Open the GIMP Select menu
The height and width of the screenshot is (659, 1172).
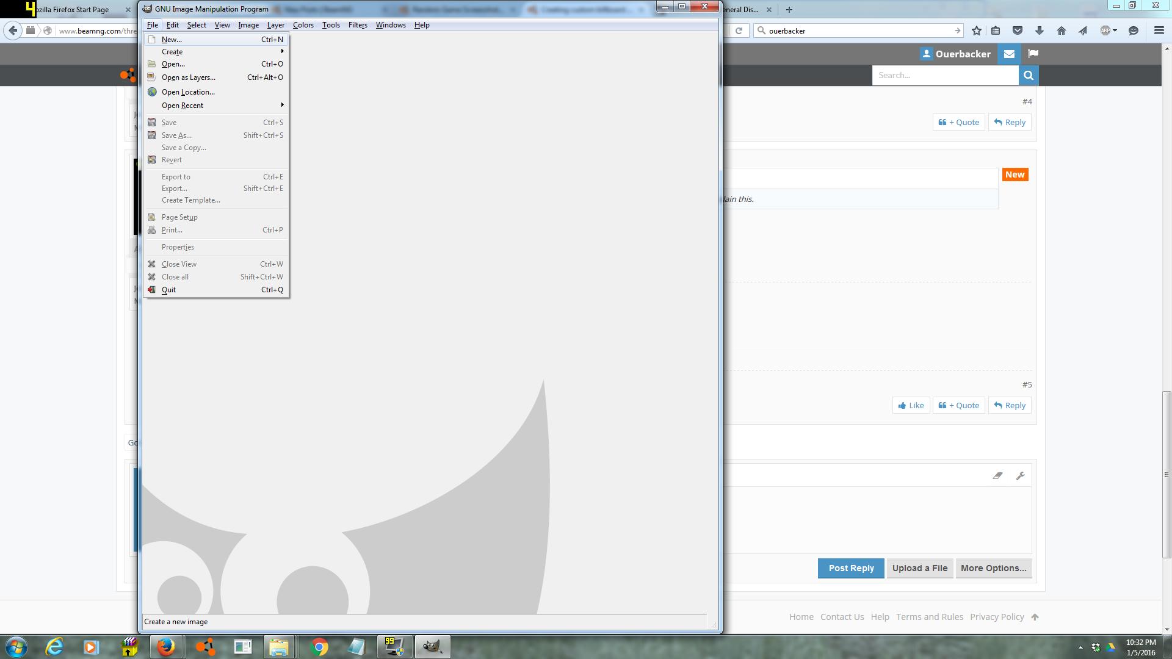pos(197,25)
